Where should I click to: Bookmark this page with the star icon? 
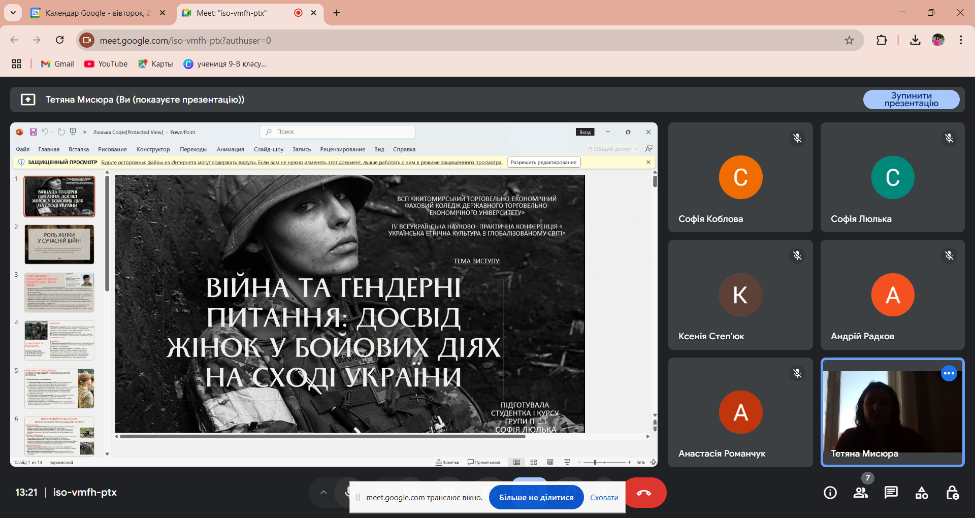tap(849, 40)
